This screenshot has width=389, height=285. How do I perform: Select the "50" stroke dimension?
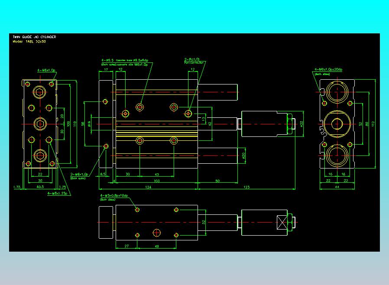(x=217, y=181)
